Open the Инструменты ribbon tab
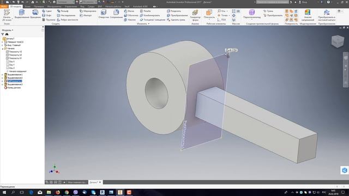349x196 pixels. click(x=55, y=7)
